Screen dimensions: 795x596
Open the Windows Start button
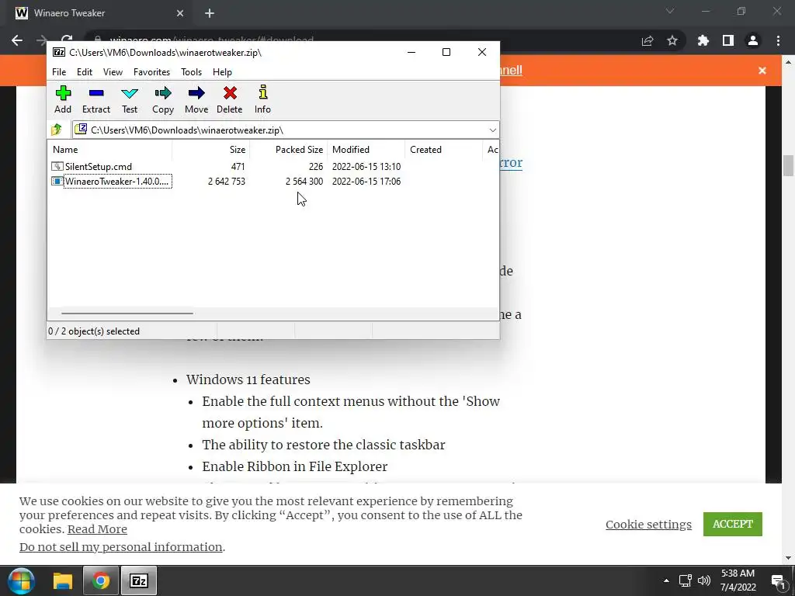(21, 580)
